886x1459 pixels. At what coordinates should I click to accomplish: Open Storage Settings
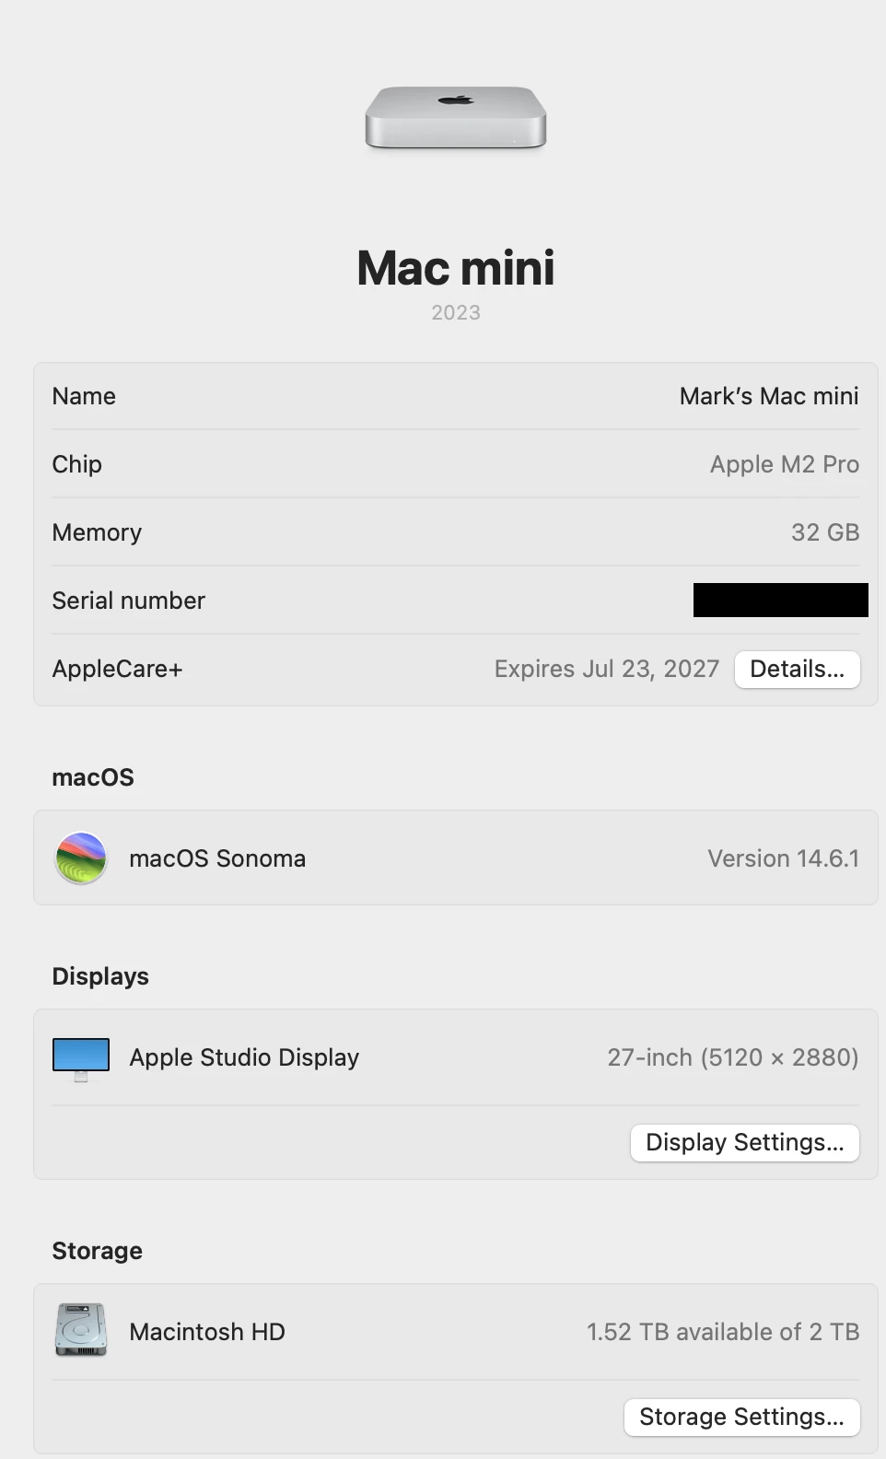point(742,1418)
